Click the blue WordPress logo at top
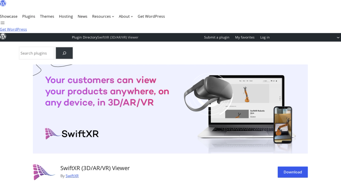341x189 pixels. click(3, 3)
